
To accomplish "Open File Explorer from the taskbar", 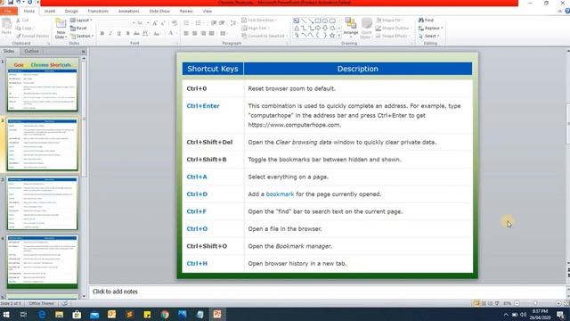I will 60,314.
